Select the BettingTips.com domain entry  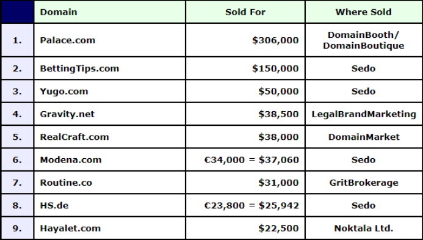click(79, 68)
